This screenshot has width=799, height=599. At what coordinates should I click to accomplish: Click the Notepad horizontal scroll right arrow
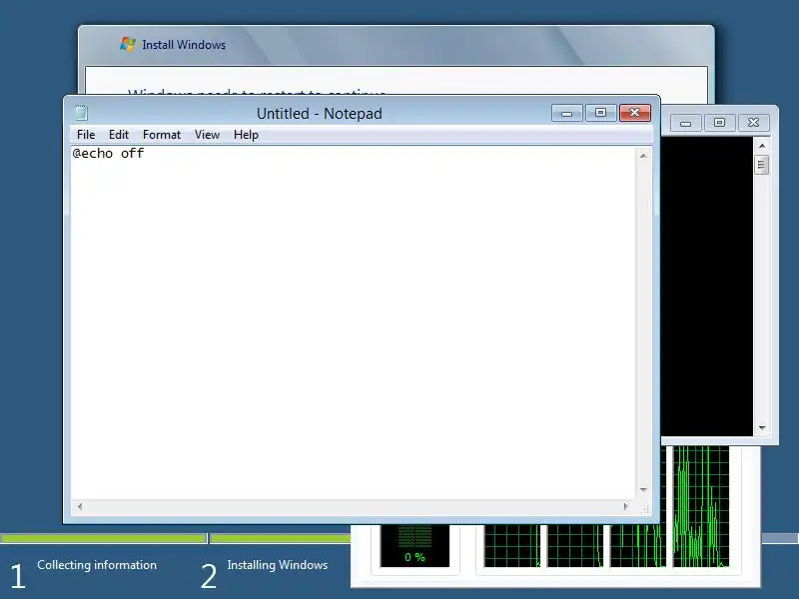point(626,506)
